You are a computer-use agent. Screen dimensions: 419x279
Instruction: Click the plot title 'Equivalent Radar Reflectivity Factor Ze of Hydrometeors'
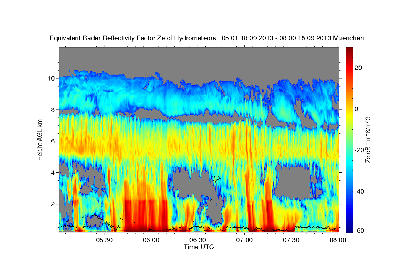[x=133, y=38]
